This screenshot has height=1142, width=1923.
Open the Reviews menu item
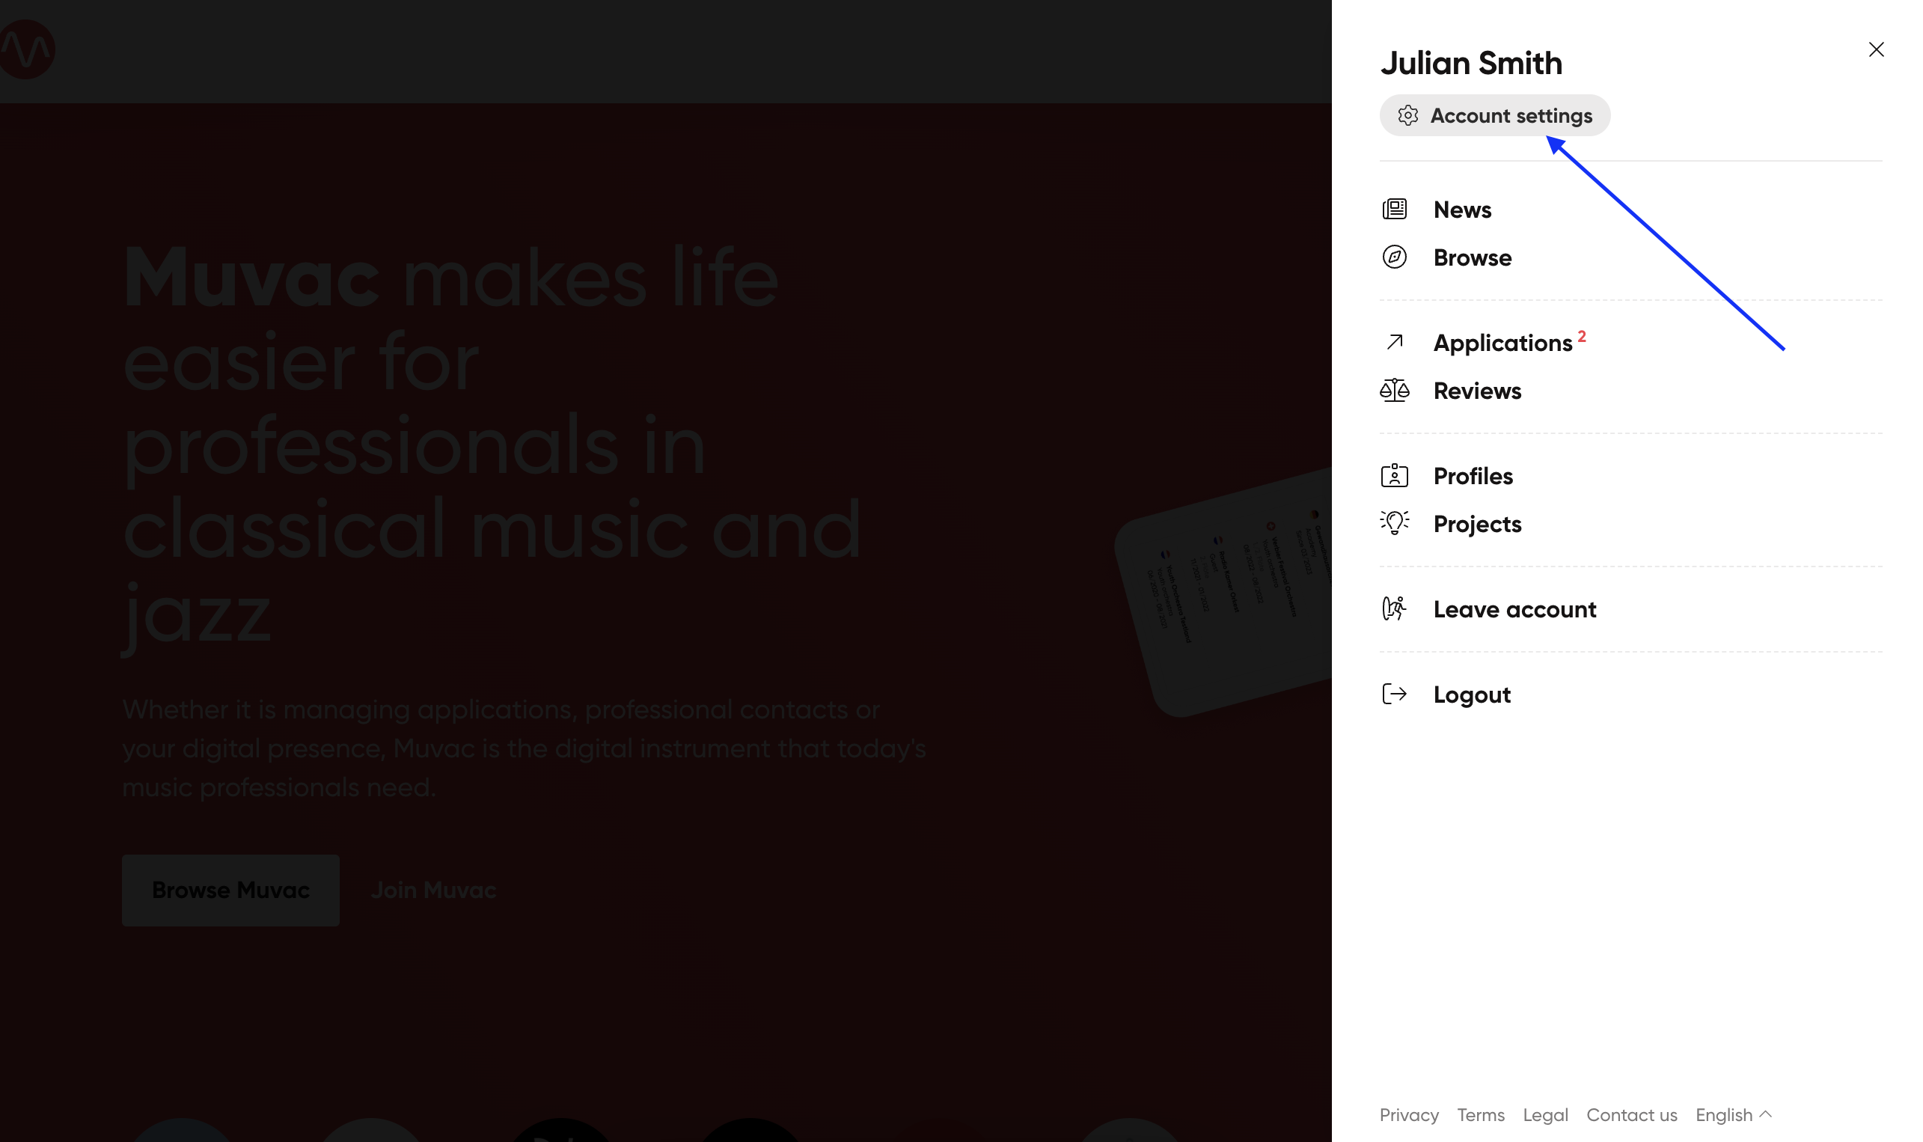click(x=1477, y=391)
